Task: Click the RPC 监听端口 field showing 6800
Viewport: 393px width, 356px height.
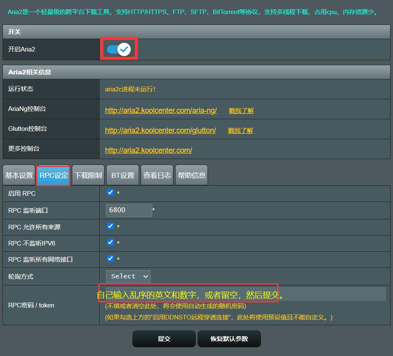Action: pos(129,210)
